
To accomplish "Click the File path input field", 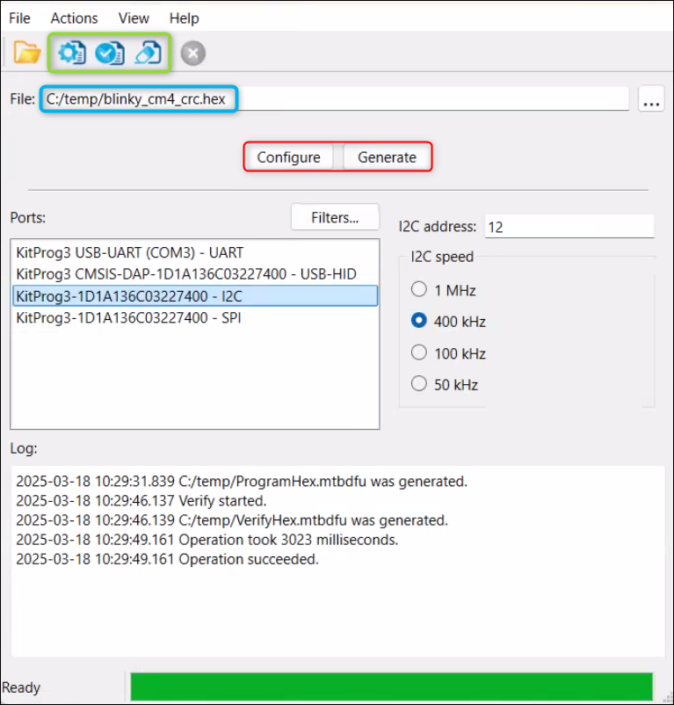I will pyautogui.click(x=335, y=98).
